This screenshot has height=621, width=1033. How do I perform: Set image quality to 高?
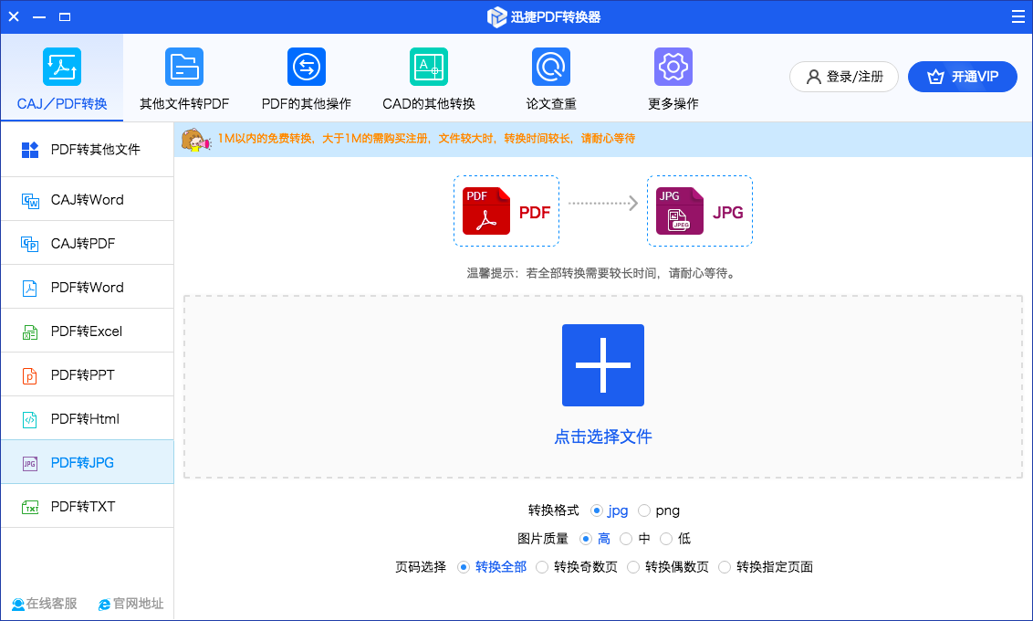click(586, 539)
